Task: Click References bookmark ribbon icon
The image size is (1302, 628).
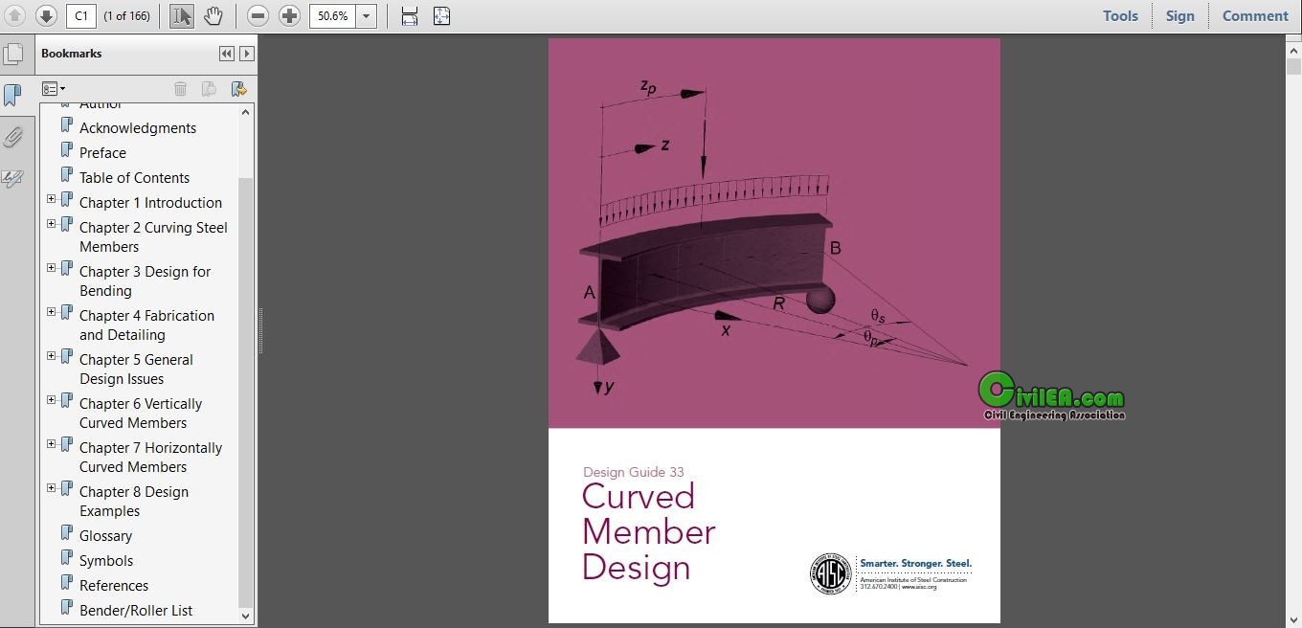Action: click(x=67, y=583)
